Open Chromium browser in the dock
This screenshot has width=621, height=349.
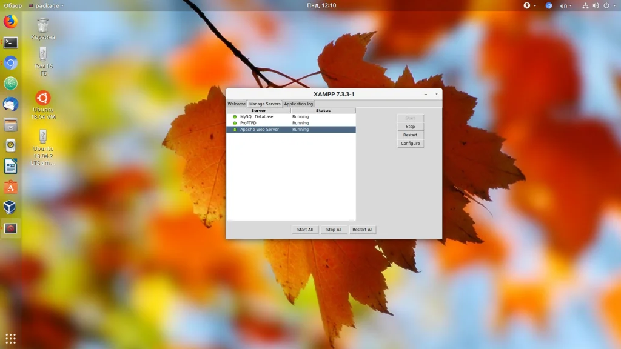10,63
